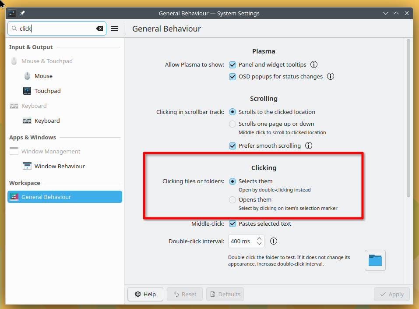The width and height of the screenshot is (419, 309).
Task: Increase the double-click interval with up arrow
Action: [x=259, y=238]
